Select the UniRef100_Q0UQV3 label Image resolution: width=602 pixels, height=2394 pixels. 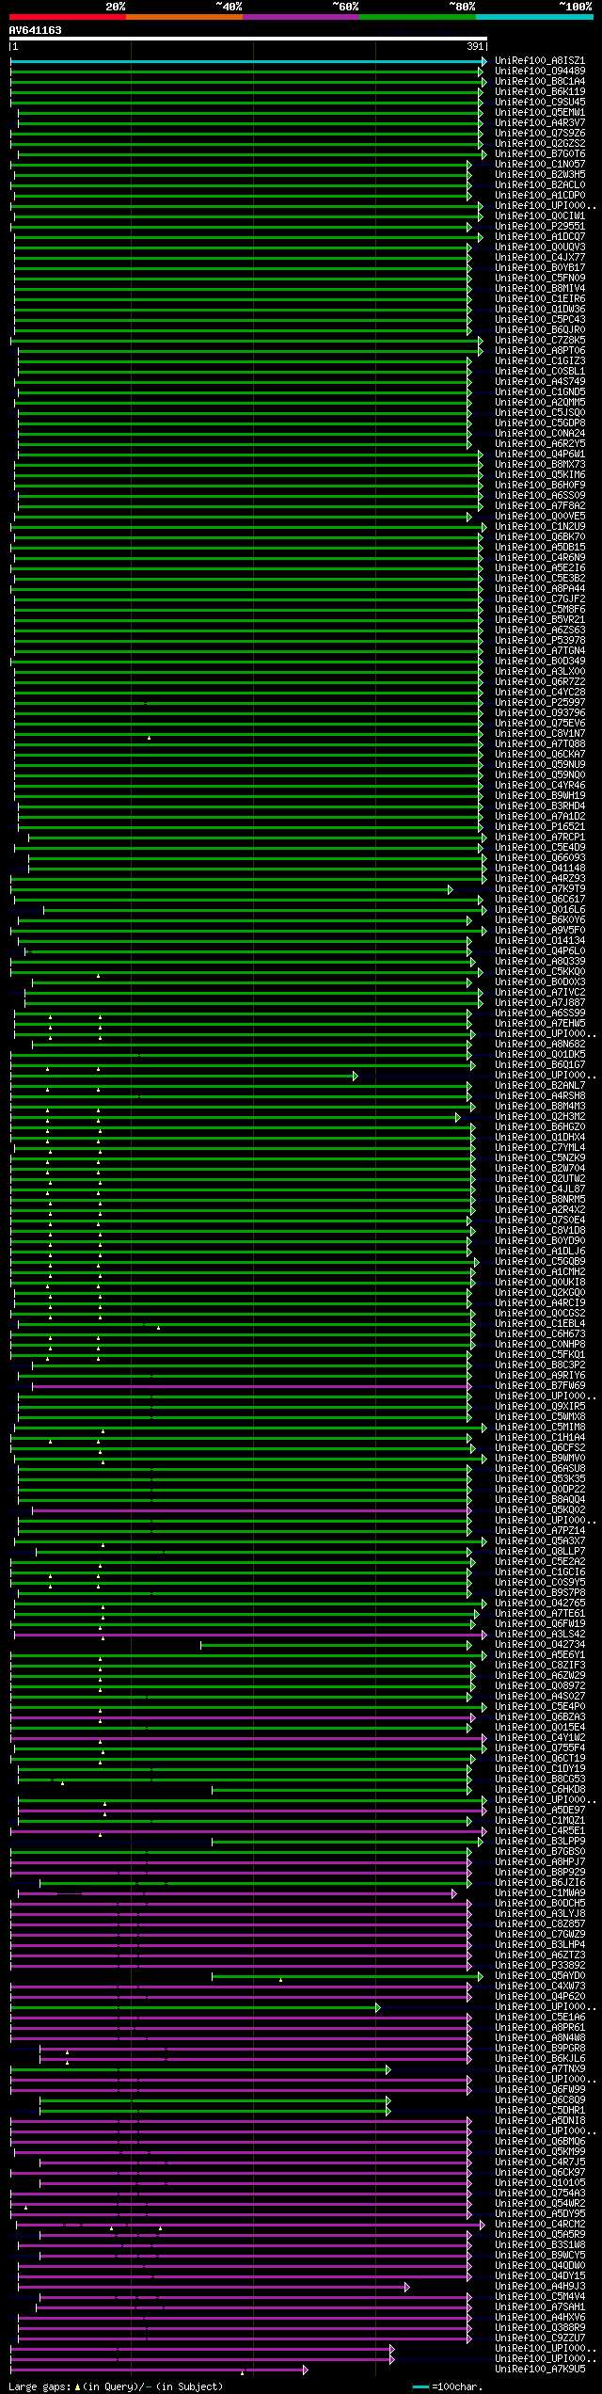(540, 247)
